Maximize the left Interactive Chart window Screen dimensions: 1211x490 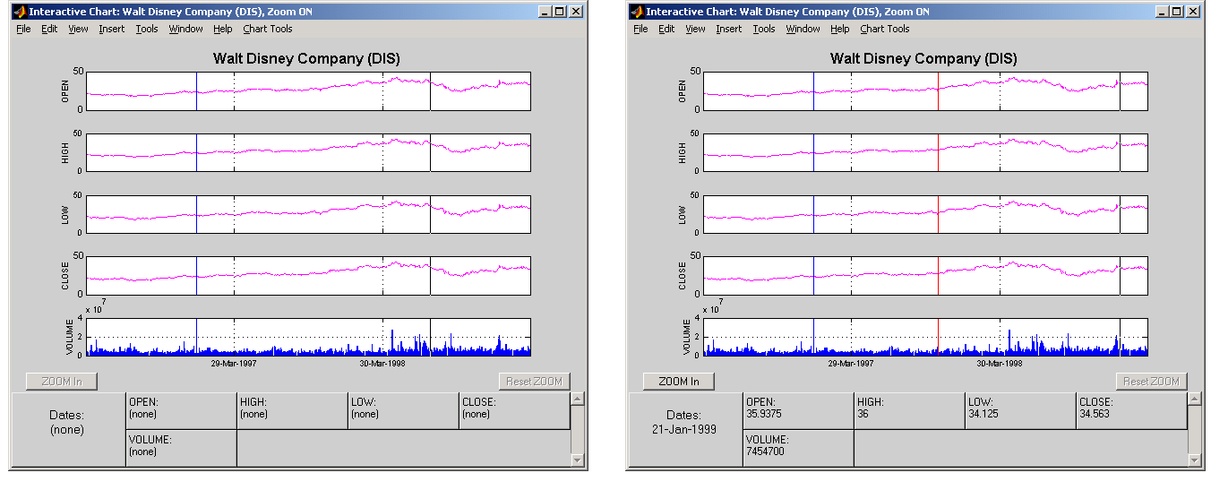click(x=560, y=12)
